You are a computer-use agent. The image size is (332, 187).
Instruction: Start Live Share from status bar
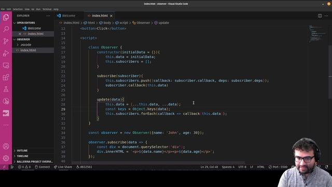tap(63, 167)
